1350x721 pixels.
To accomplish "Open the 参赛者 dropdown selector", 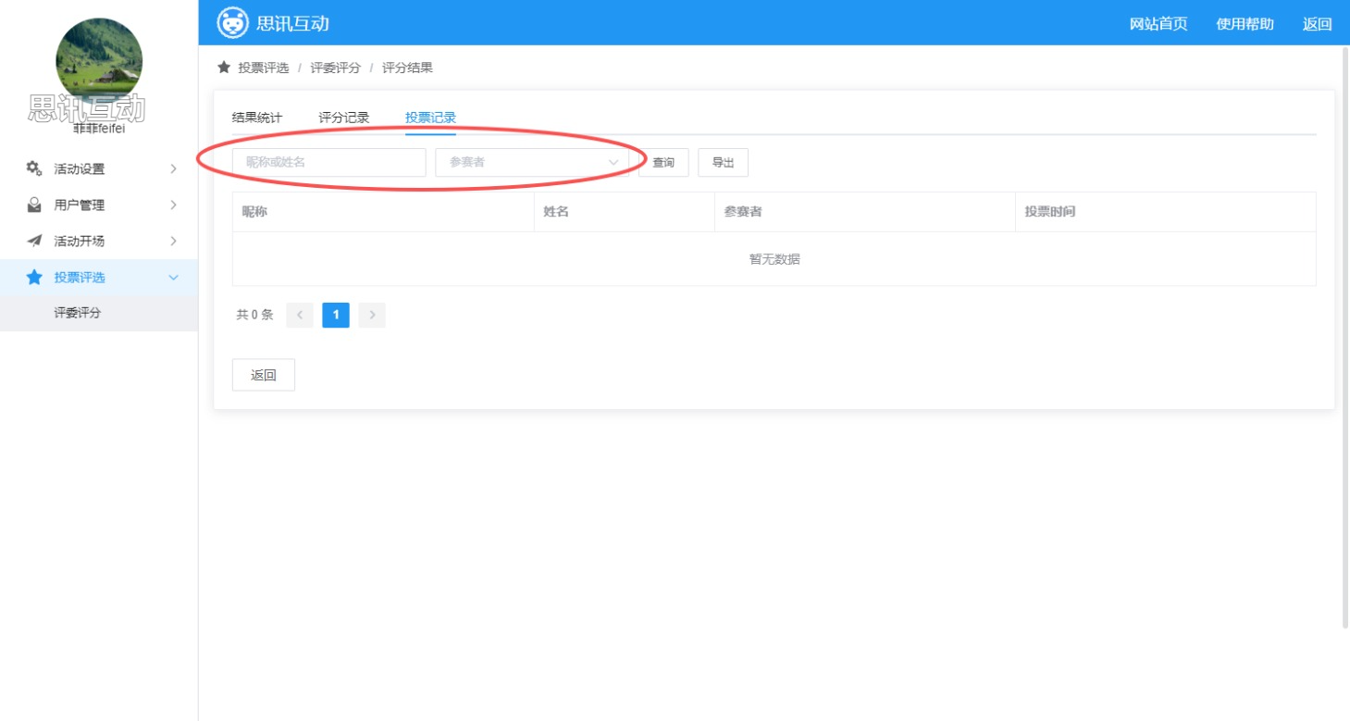I will tap(531, 162).
